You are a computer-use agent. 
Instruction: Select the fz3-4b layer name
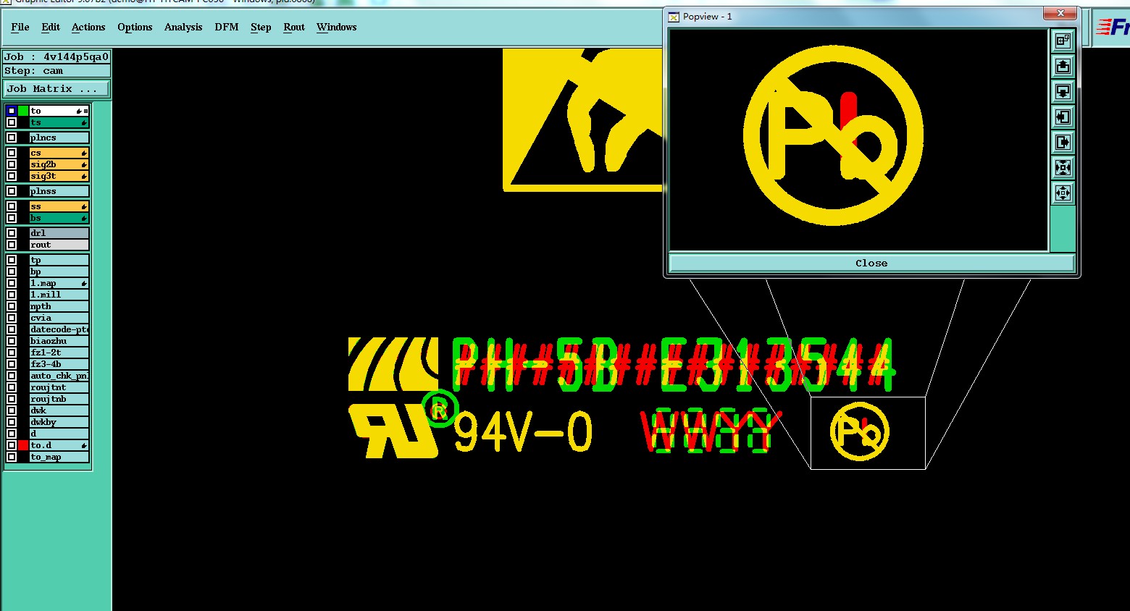click(x=59, y=364)
